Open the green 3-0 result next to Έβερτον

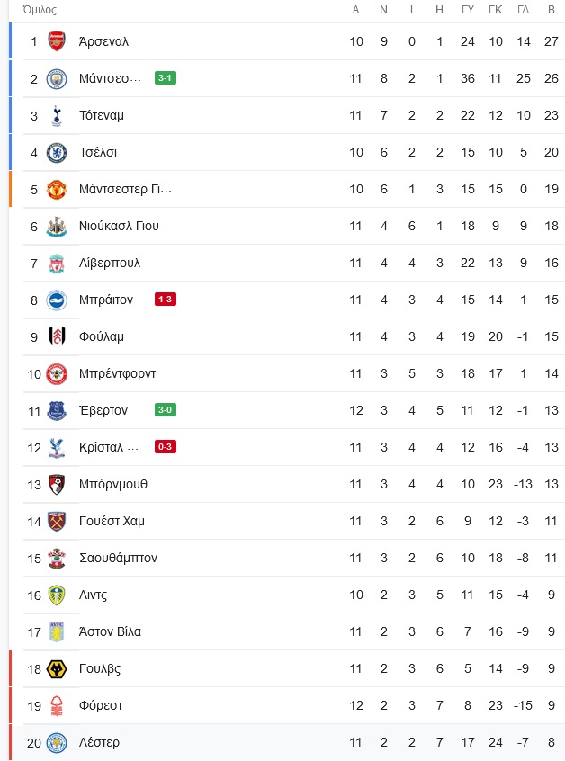click(x=165, y=410)
